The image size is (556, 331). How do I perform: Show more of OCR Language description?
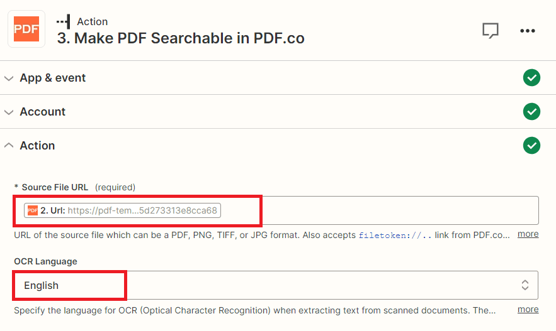(528, 310)
